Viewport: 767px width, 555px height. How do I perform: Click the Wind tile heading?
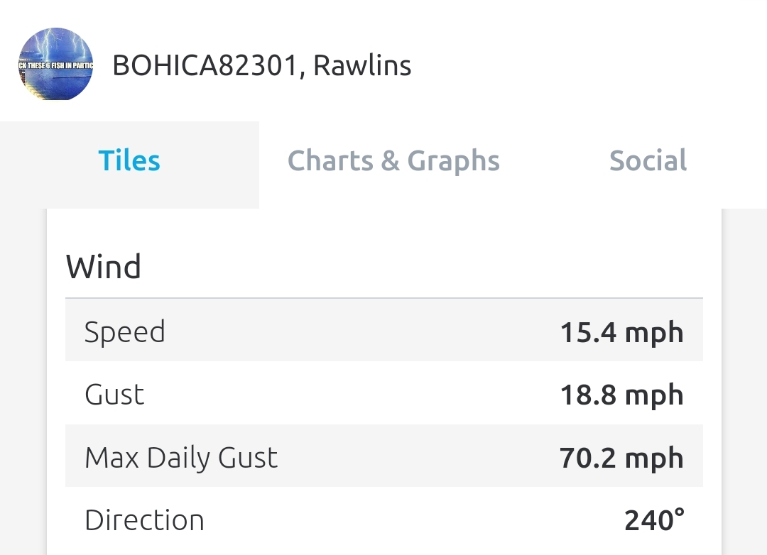pos(104,267)
